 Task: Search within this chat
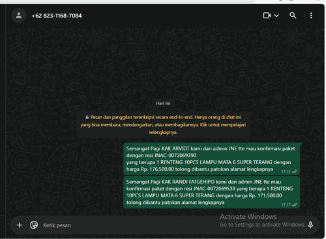(293, 16)
